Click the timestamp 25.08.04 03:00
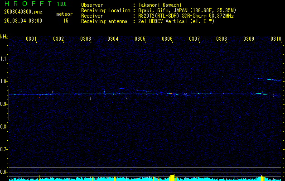 pos(23,21)
